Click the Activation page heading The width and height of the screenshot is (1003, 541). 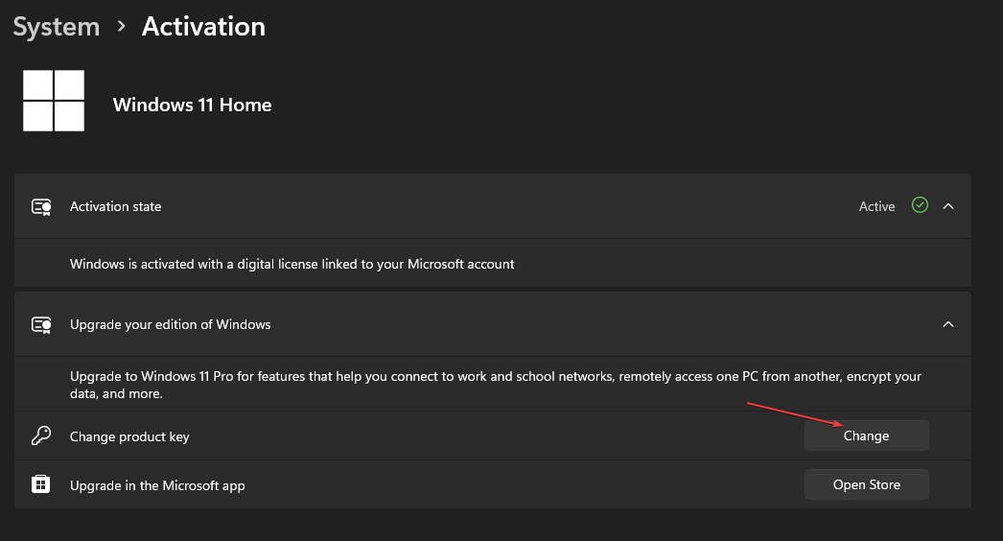[203, 27]
